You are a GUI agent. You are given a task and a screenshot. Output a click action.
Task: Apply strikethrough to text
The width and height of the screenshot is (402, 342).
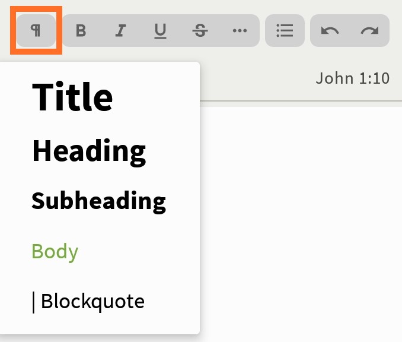pyautogui.click(x=200, y=31)
